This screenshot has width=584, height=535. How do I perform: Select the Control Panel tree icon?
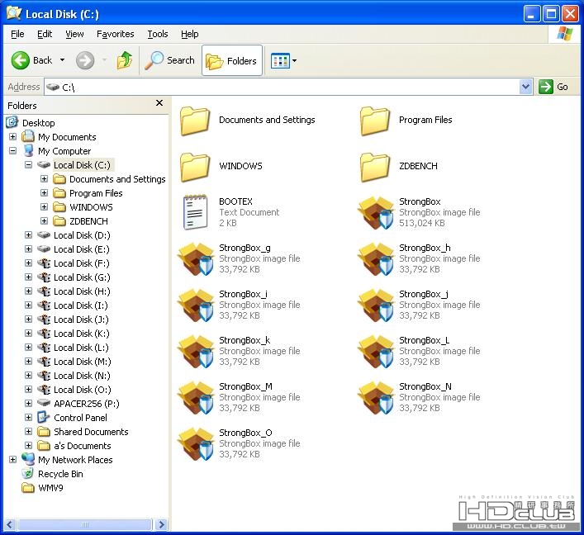coord(44,418)
